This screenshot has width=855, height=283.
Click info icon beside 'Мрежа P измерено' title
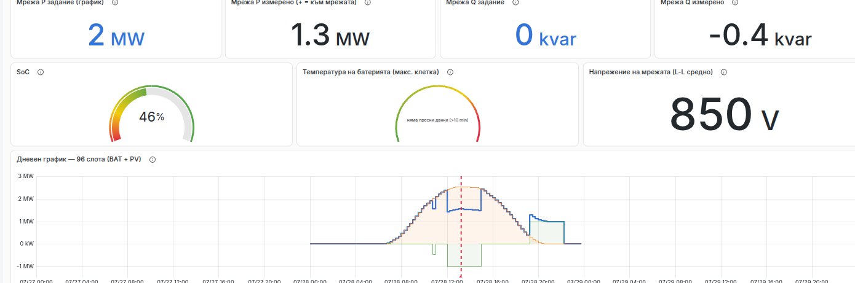(x=368, y=2)
